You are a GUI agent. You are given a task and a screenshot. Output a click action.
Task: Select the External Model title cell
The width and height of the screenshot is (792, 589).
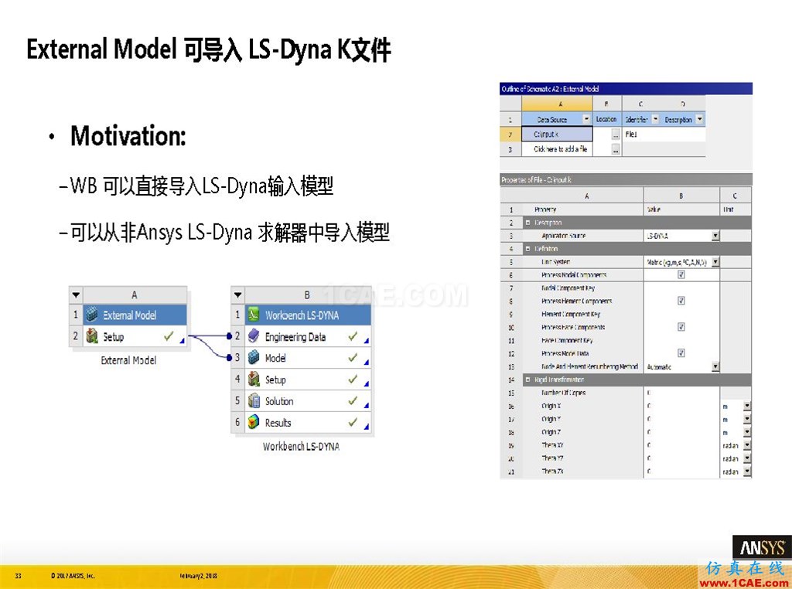tap(135, 315)
